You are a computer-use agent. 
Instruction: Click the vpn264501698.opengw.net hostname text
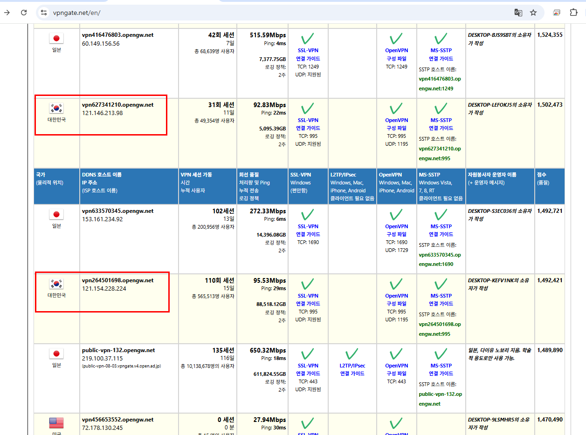[117, 280]
